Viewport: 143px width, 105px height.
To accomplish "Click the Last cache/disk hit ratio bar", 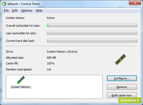I will pos(92,33).
